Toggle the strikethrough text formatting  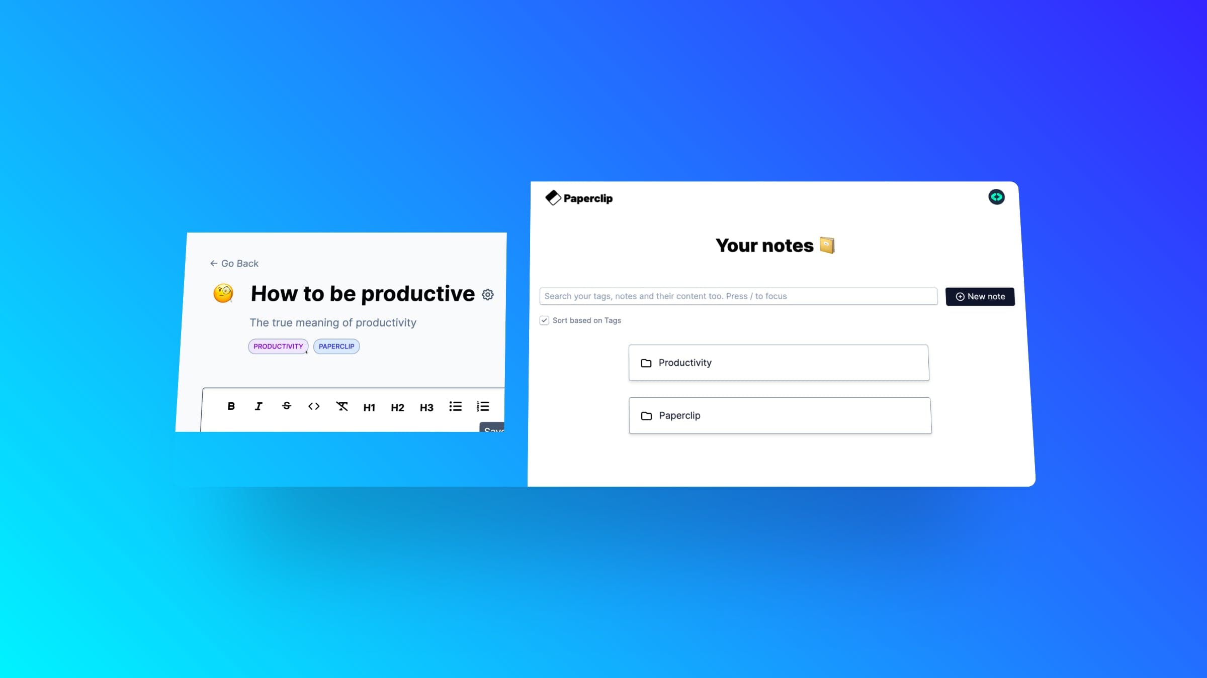[x=287, y=406]
